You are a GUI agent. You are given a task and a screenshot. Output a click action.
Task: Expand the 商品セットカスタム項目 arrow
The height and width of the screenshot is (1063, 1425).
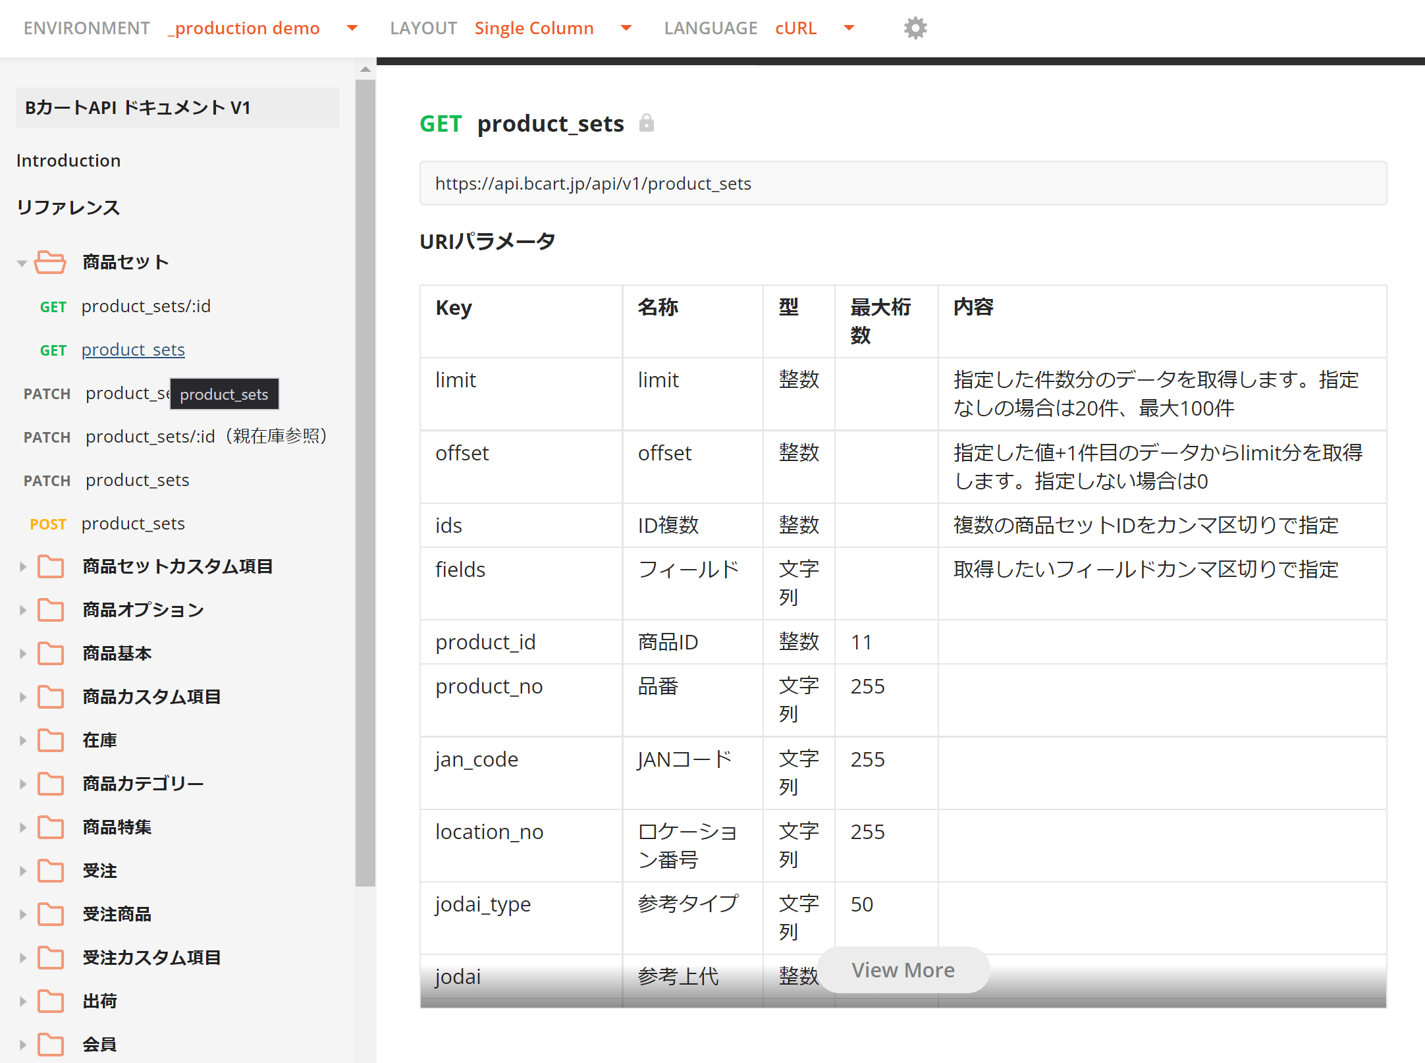[x=22, y=566]
